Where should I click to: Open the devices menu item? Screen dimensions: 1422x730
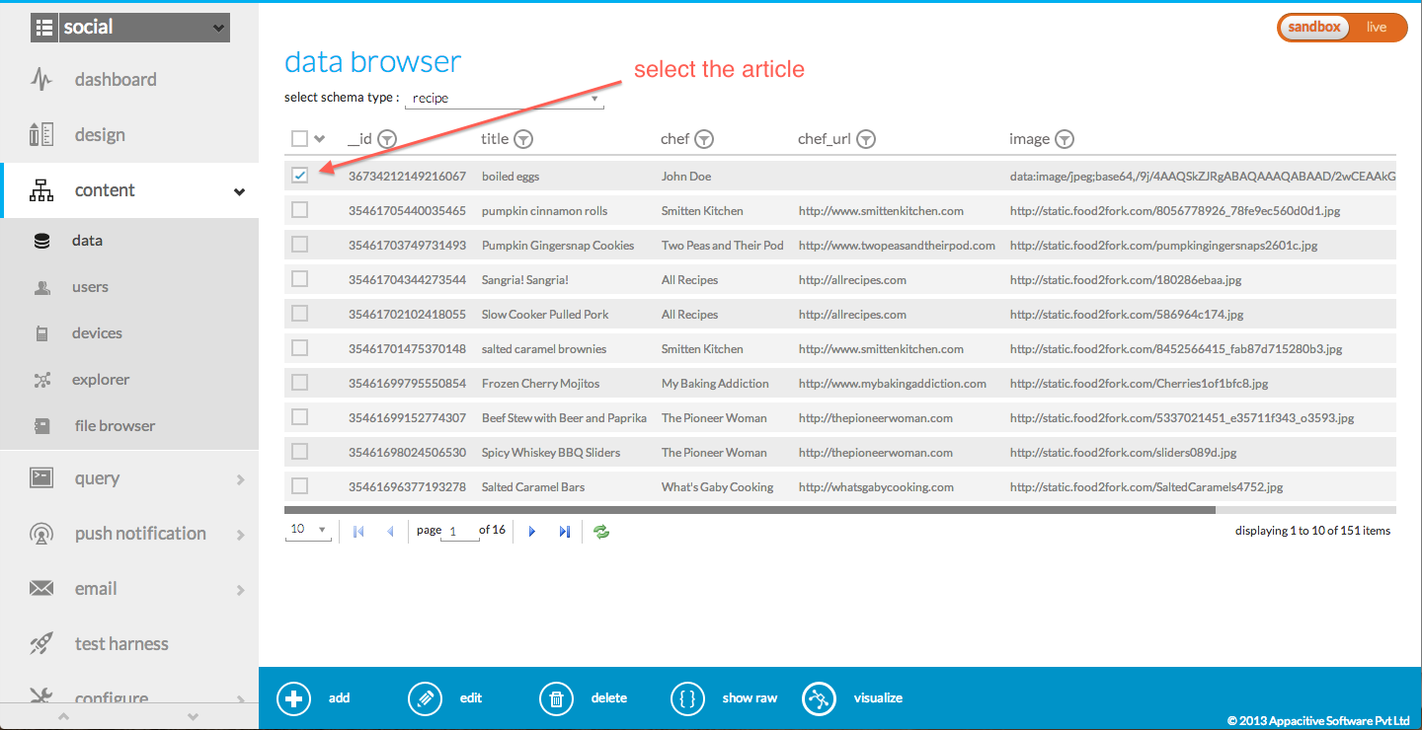(97, 333)
